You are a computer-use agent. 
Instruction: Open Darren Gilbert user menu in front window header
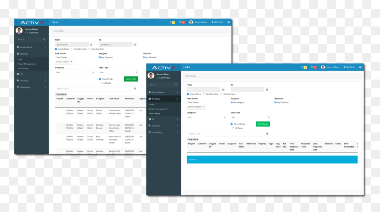tap(330, 67)
